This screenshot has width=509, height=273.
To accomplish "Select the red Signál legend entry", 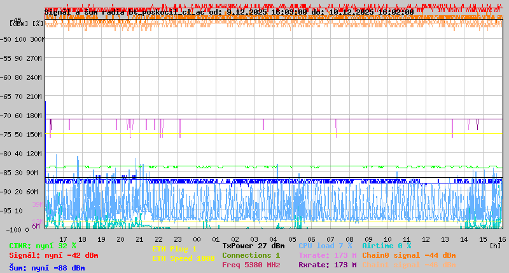I will click(53, 255).
